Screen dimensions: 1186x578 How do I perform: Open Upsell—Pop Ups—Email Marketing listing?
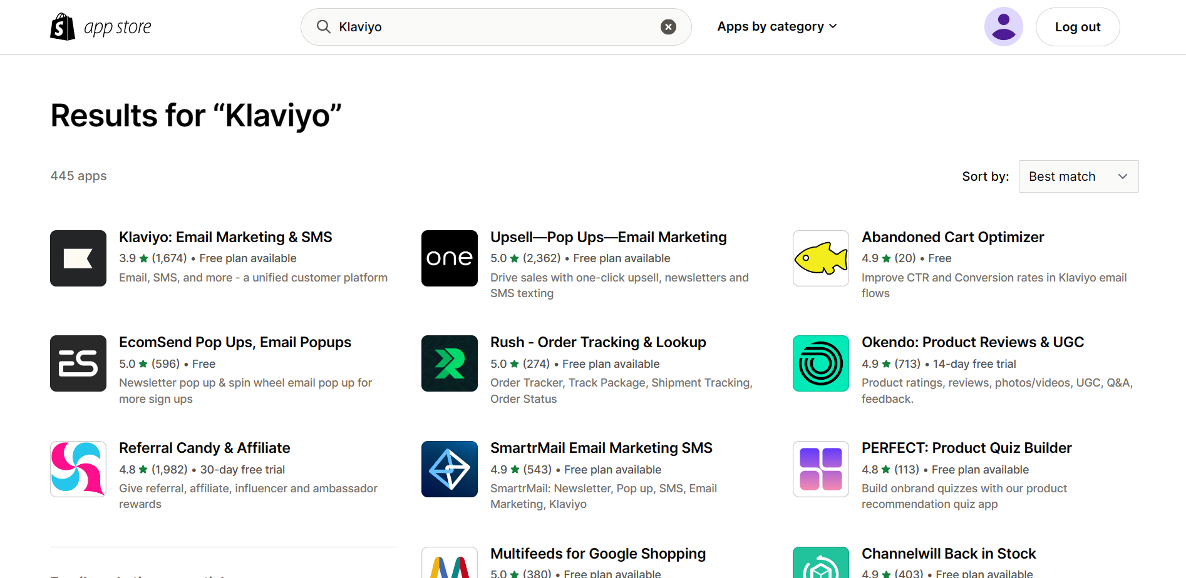point(608,237)
